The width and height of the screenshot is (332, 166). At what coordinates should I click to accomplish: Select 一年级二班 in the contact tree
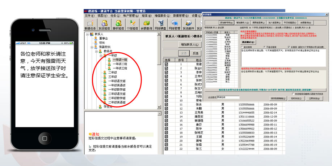119,64
